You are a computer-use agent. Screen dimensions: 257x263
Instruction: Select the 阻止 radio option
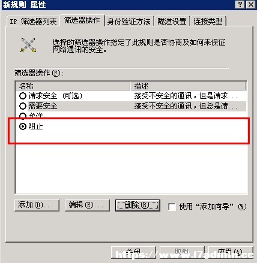23,126
